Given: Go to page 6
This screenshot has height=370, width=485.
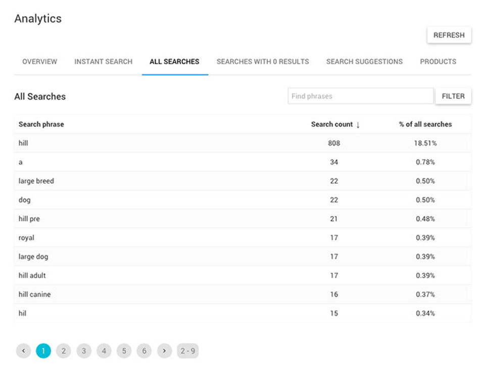Looking at the screenshot, I should 144,351.
